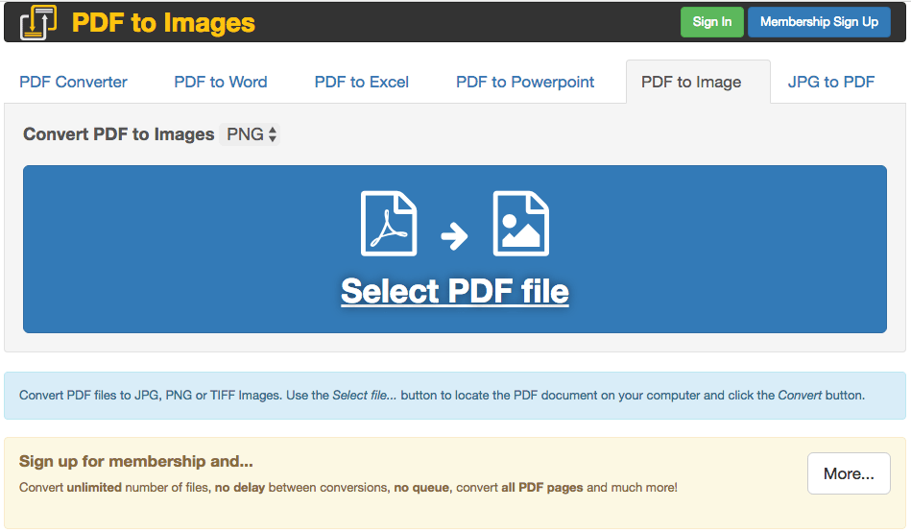The image size is (911, 532).
Task: Open the JPG to PDF tab
Action: coord(830,82)
